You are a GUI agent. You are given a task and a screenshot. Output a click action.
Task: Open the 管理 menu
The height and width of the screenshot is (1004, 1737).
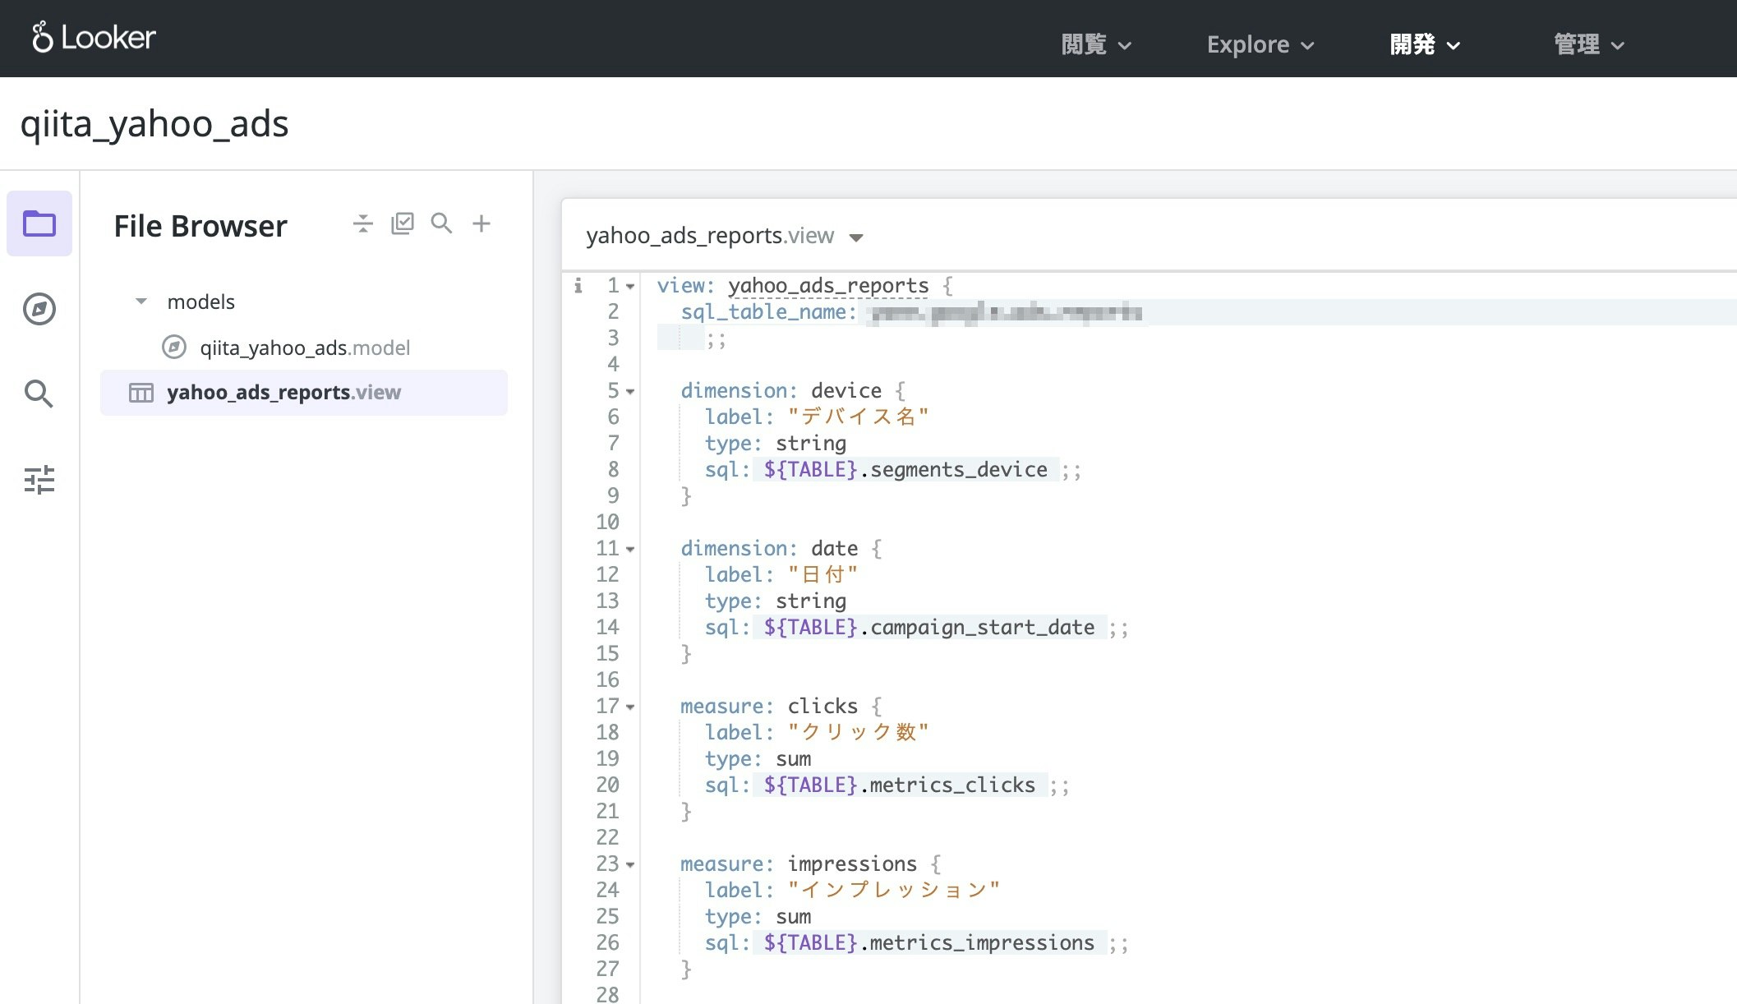click(1589, 44)
